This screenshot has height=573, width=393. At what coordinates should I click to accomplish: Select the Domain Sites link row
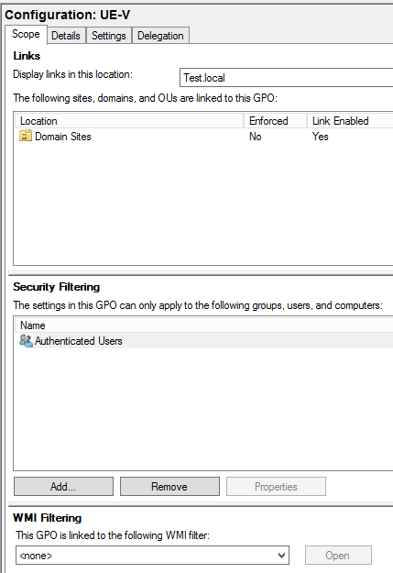203,137
